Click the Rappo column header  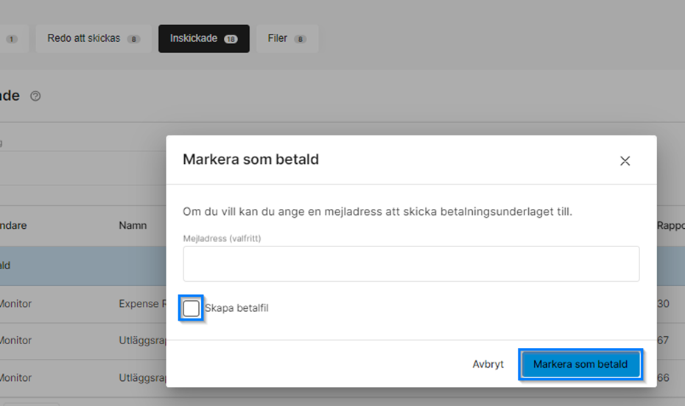coord(670,226)
